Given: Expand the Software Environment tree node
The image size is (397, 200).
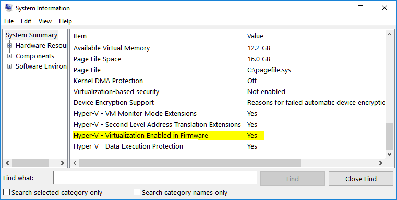Looking at the screenshot, I should coord(9,66).
